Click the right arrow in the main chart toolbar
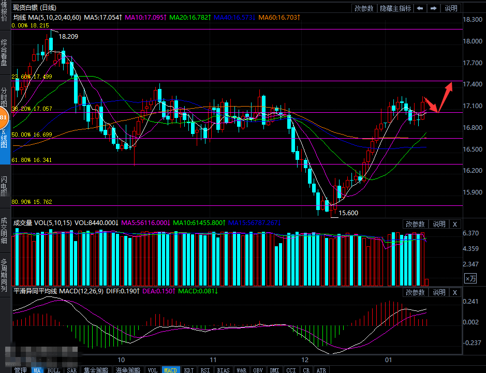This screenshot has height=373, width=486. point(433,8)
